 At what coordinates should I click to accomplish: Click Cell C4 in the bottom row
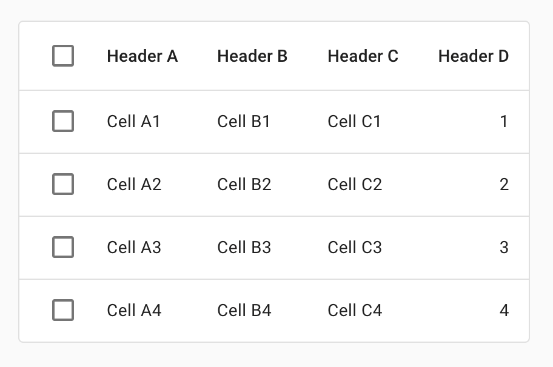click(355, 311)
